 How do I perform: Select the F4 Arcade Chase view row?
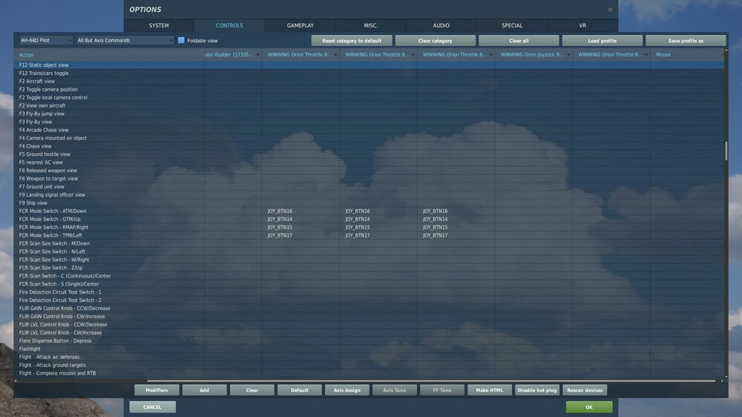click(369, 130)
